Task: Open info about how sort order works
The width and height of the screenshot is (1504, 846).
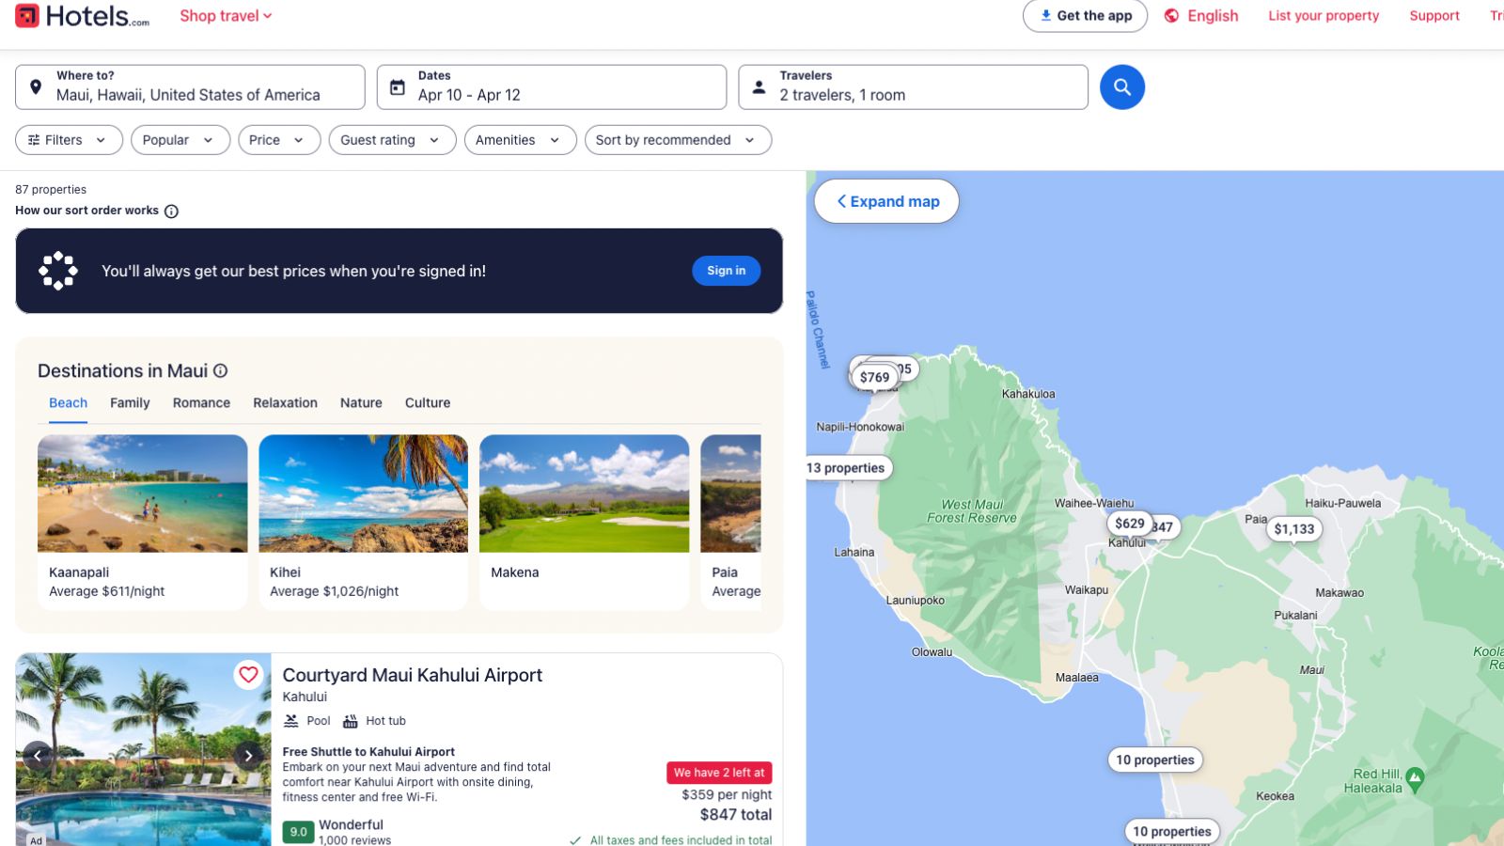Action: 170,211
